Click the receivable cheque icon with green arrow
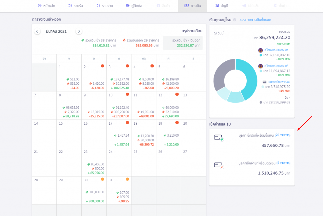This screenshot has height=216, width=323. tap(218, 138)
